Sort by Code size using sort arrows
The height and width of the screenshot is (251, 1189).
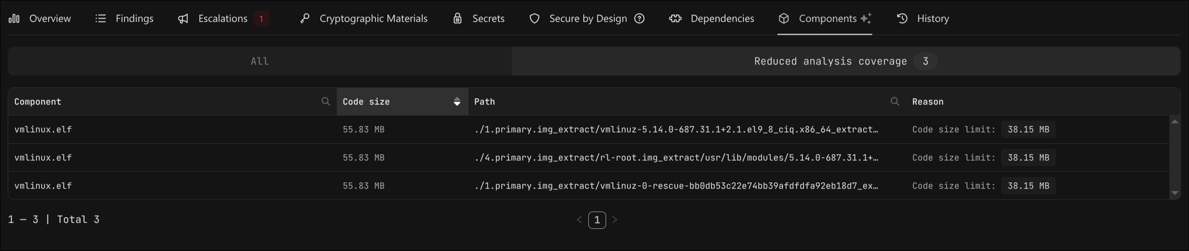pyautogui.click(x=457, y=101)
